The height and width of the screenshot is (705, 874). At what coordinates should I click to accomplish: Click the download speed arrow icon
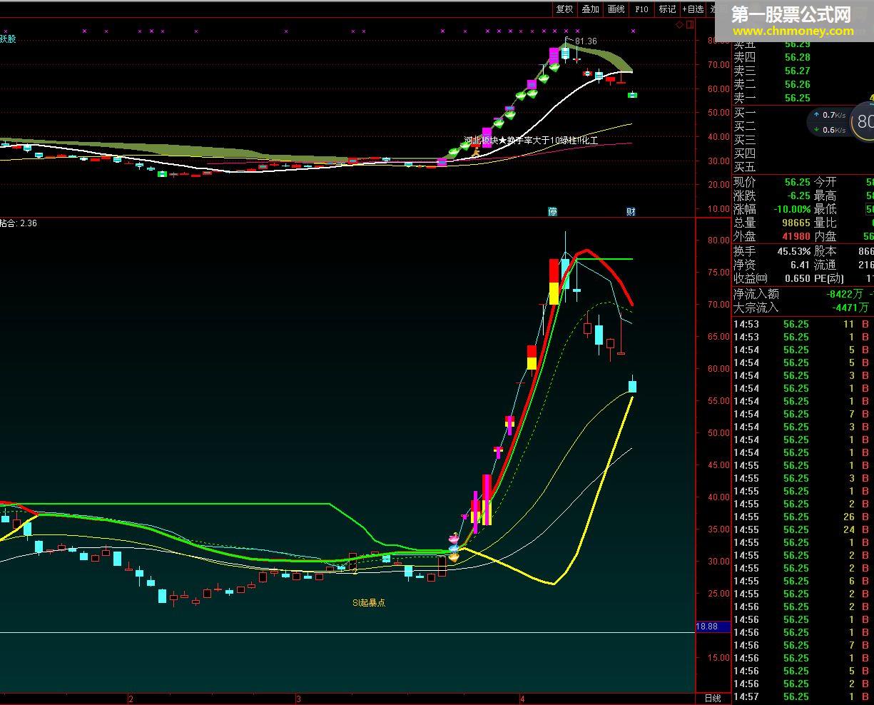point(816,130)
